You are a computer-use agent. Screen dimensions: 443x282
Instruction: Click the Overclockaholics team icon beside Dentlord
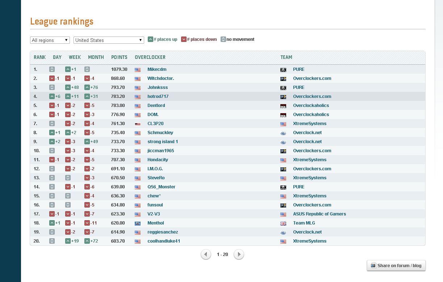(x=283, y=106)
